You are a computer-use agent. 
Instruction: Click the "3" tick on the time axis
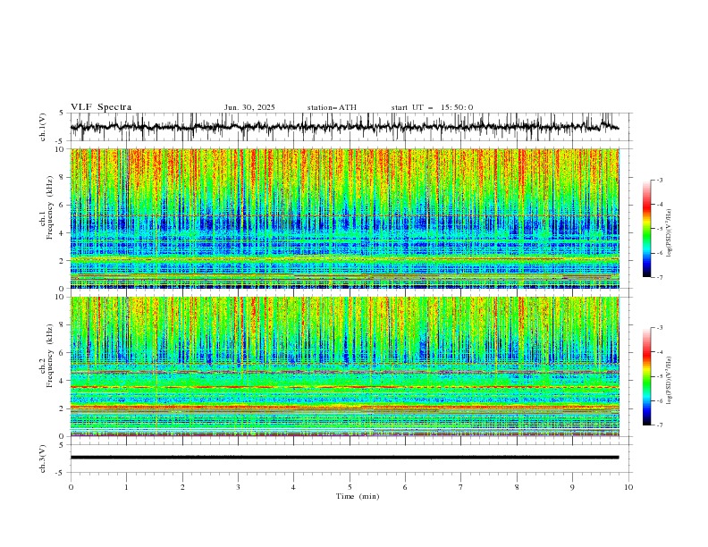click(x=238, y=487)
